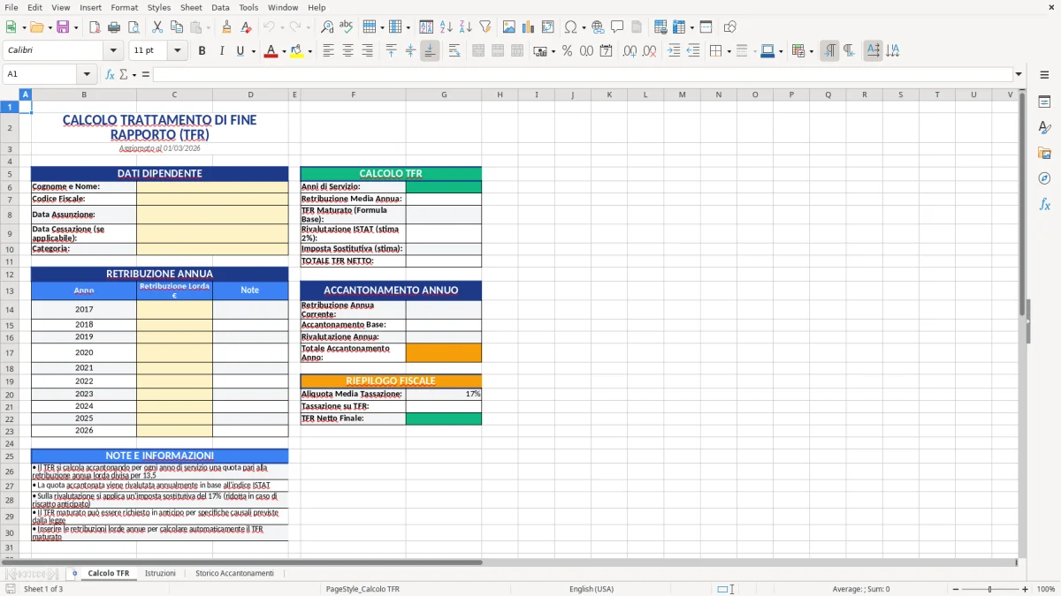Click the yellow highlighting color swatch

coord(296,51)
